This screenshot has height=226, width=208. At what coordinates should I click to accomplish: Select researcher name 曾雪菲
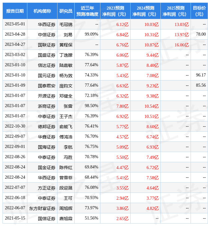click(x=66, y=178)
